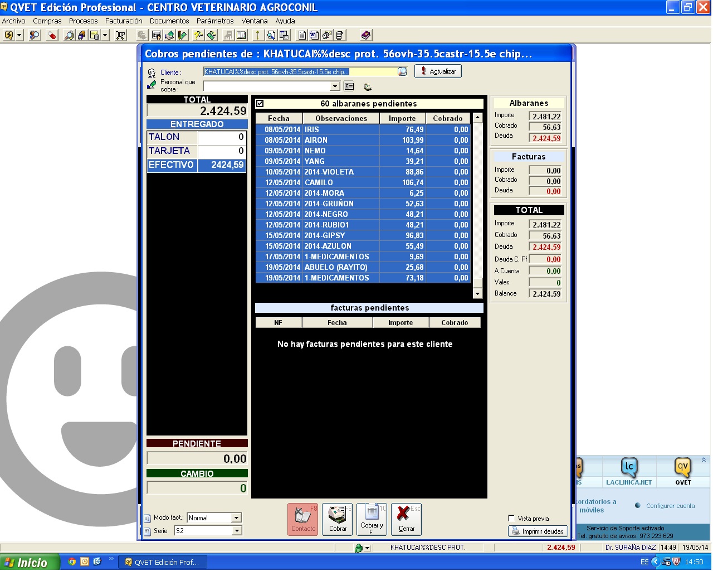Click the Configurar cuenta link

[671, 506]
